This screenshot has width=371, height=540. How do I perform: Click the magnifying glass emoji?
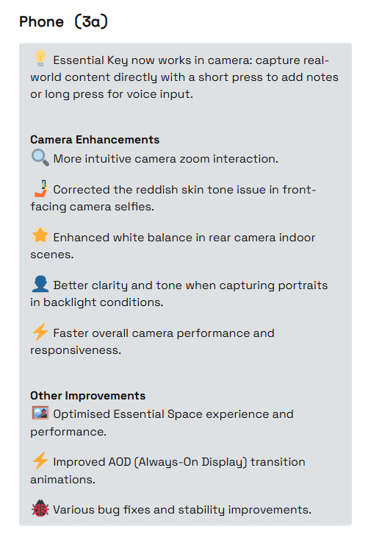(x=40, y=157)
